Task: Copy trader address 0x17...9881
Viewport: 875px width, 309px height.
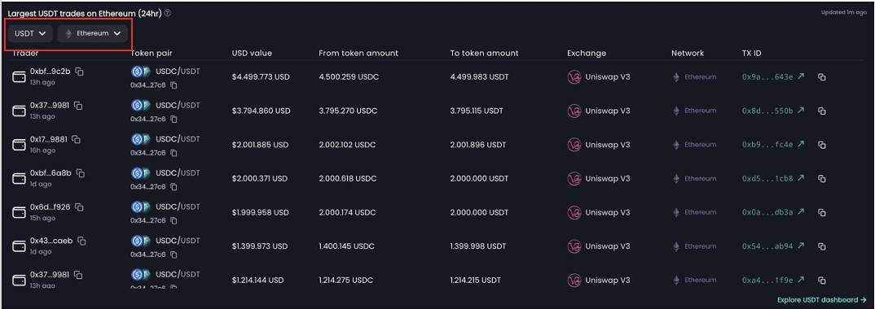Action: [76, 139]
